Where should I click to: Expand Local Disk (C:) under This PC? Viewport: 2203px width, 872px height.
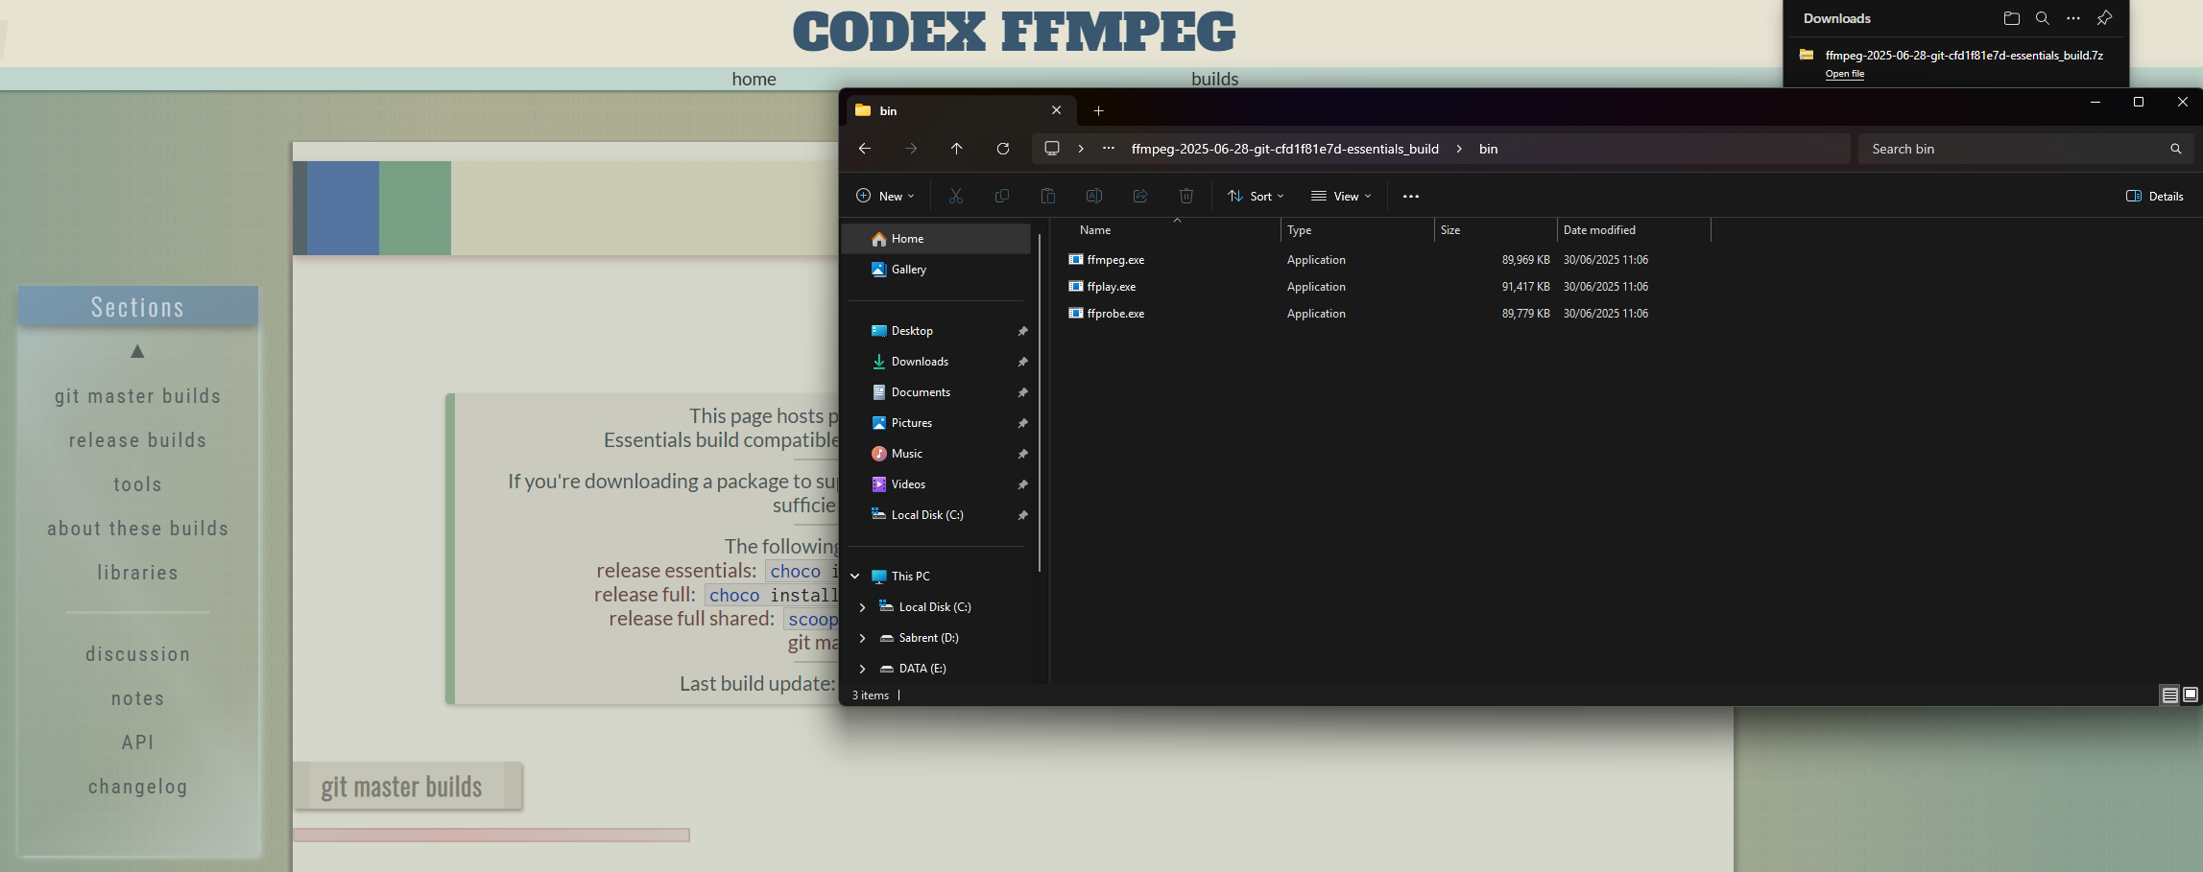click(862, 607)
